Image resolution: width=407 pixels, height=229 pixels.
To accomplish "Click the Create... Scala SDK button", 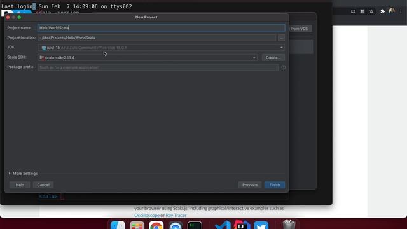I will point(273,57).
